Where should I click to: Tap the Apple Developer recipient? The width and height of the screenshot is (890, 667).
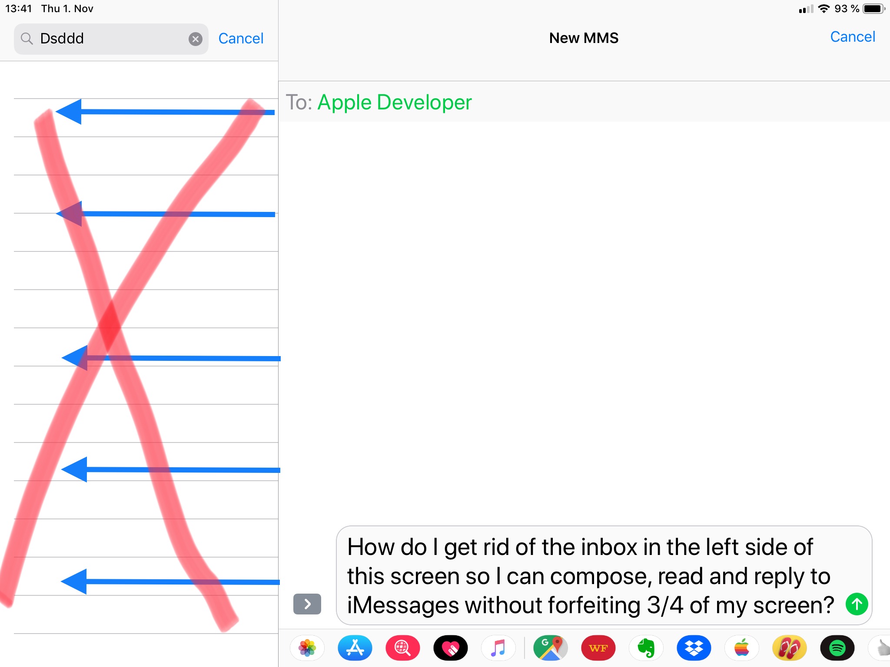pyautogui.click(x=394, y=102)
